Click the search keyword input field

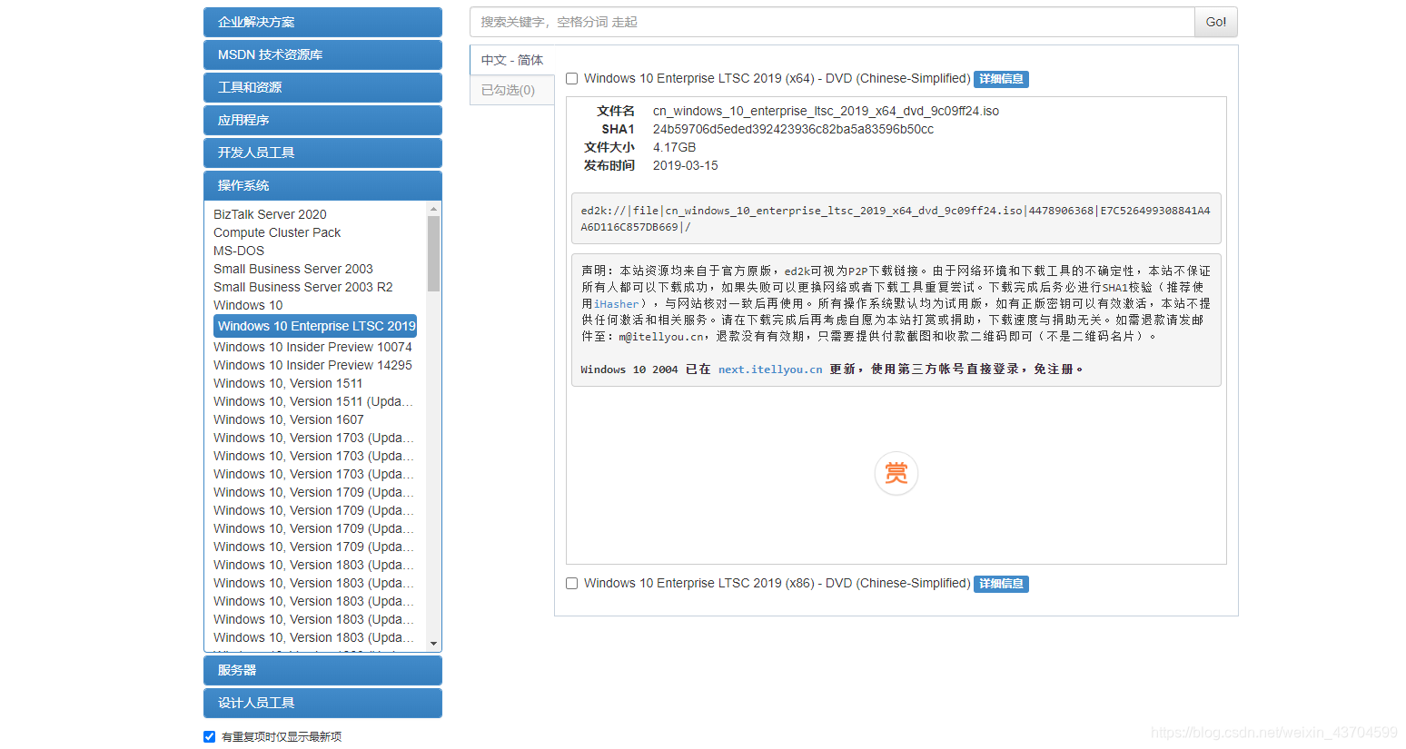click(832, 22)
